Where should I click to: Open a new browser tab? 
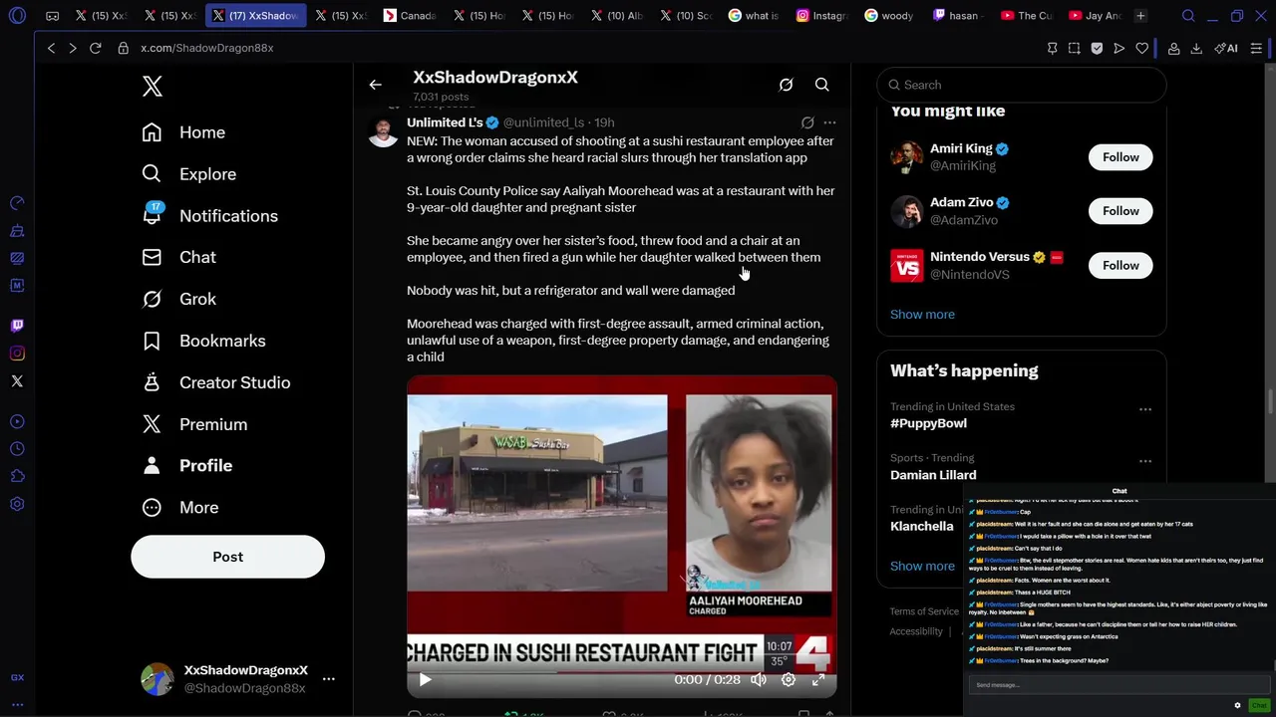(1140, 16)
